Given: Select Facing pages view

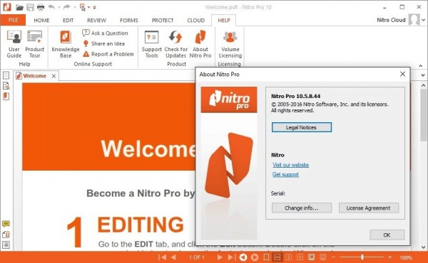Looking at the screenshot, I should click(288, 257).
